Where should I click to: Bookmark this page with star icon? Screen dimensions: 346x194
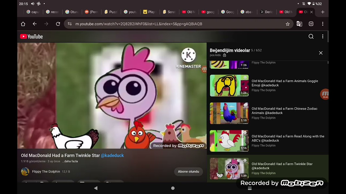[x=288, y=24]
